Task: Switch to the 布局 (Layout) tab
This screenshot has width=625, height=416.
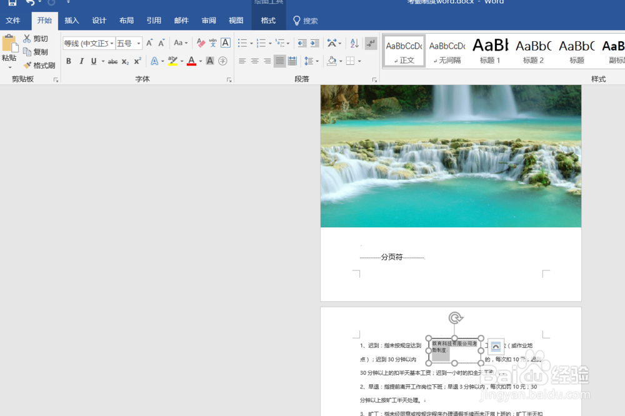Action: pyautogui.click(x=126, y=21)
